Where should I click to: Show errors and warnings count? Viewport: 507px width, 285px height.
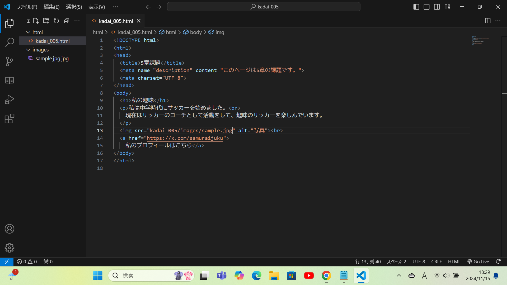pos(27,262)
